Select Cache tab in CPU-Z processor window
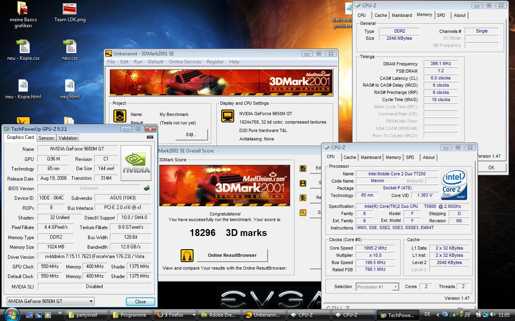 [x=350, y=157]
